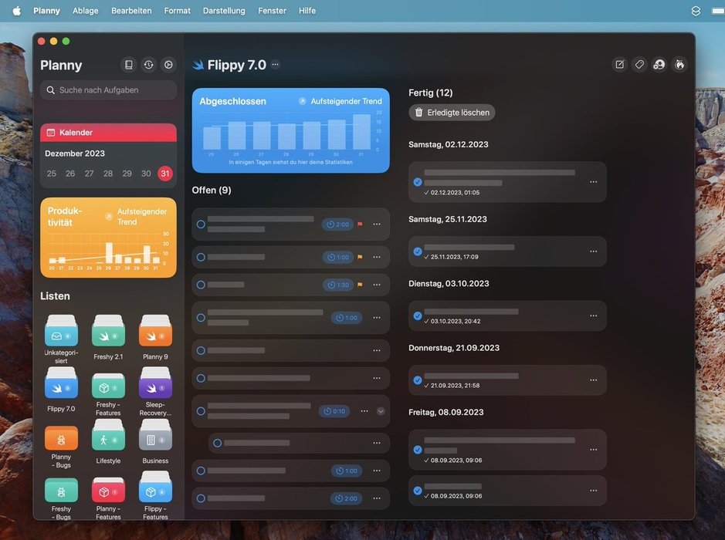Uncheck the task finished 02.12.2023, 01:05

pos(418,182)
